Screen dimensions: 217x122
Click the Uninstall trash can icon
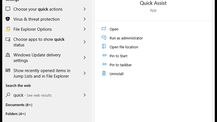click(x=104, y=73)
